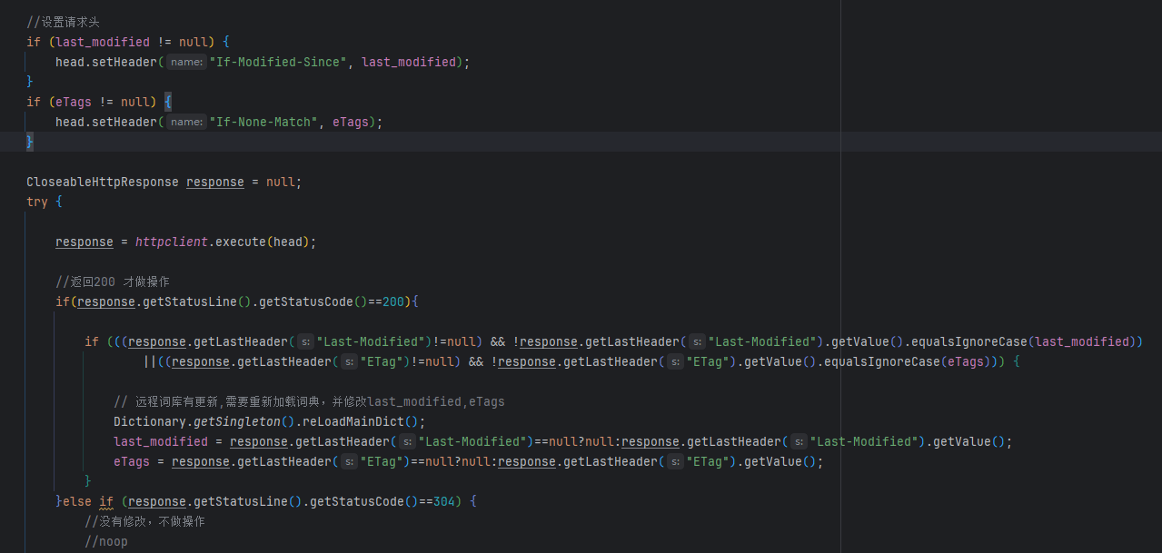Viewport: 1162px width, 553px height.
Task: Click the "If-Modified-Since" string literal
Action: [x=278, y=63]
